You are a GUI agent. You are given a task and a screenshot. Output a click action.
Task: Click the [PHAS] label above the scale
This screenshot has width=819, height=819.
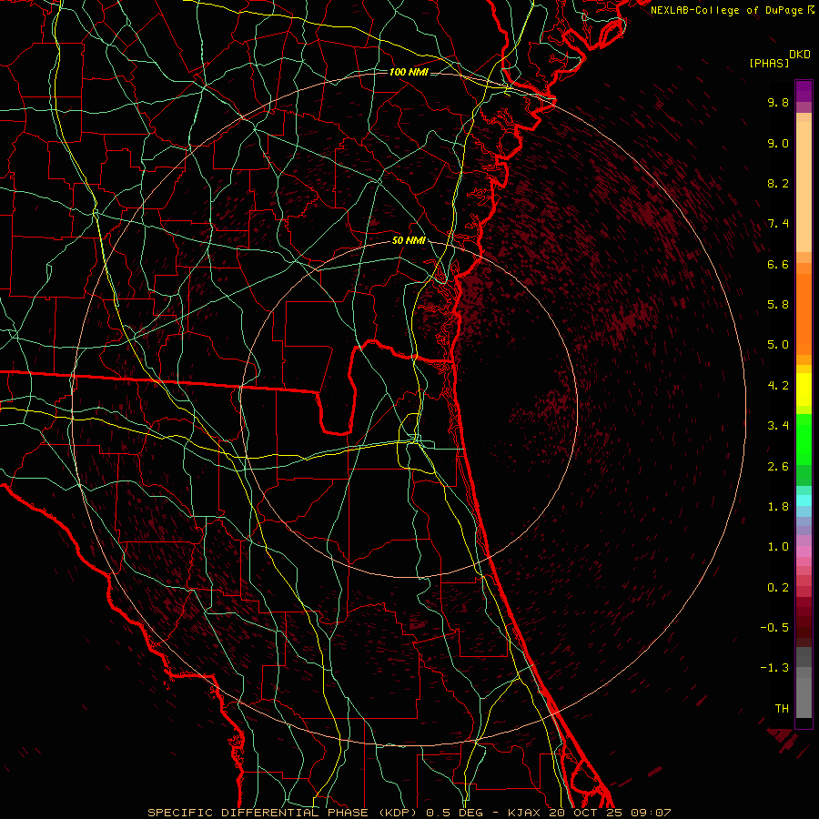click(769, 63)
